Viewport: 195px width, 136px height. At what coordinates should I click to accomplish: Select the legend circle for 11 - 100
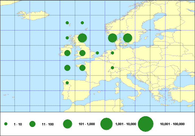point(33,124)
